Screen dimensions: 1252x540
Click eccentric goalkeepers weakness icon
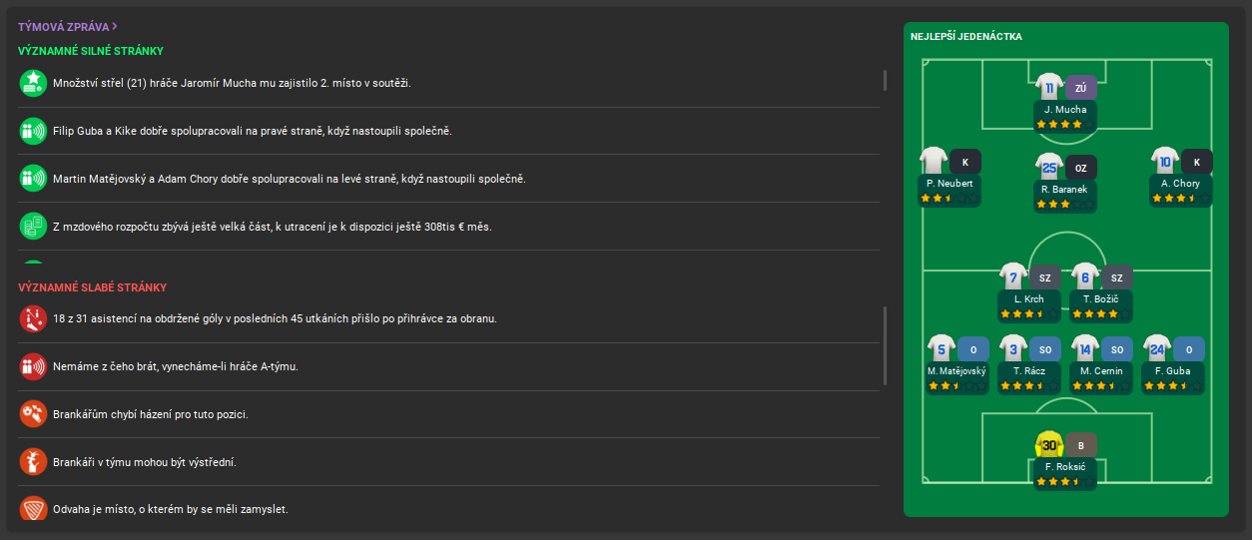34,462
